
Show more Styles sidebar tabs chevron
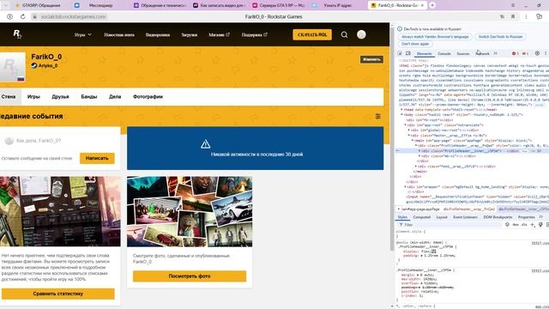(x=541, y=217)
